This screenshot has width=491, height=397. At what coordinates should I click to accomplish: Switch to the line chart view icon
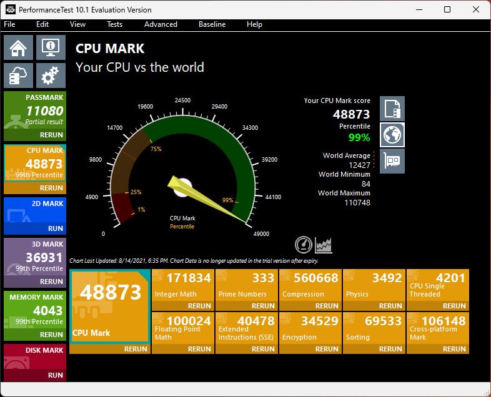coord(324,245)
